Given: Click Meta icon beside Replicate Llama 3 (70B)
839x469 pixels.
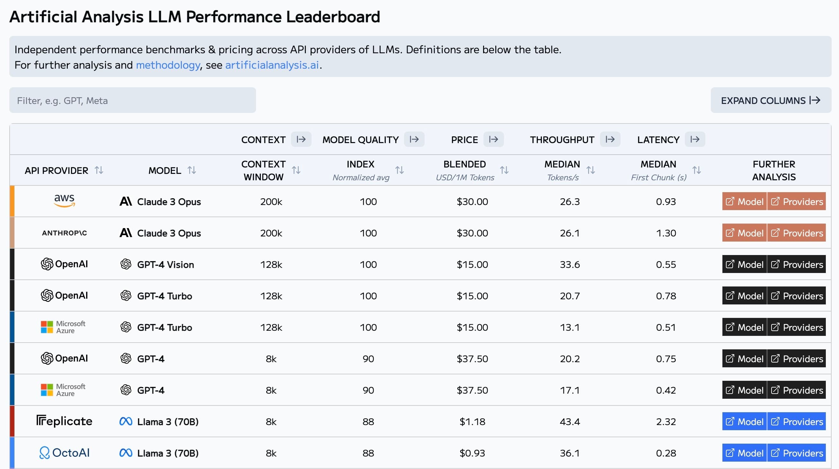Looking at the screenshot, I should coord(126,421).
